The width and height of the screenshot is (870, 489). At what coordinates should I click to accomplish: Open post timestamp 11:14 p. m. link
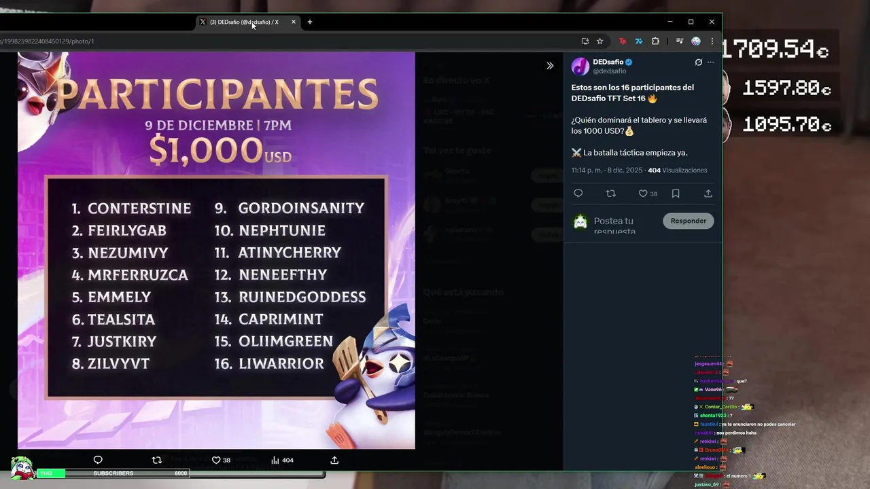607,170
